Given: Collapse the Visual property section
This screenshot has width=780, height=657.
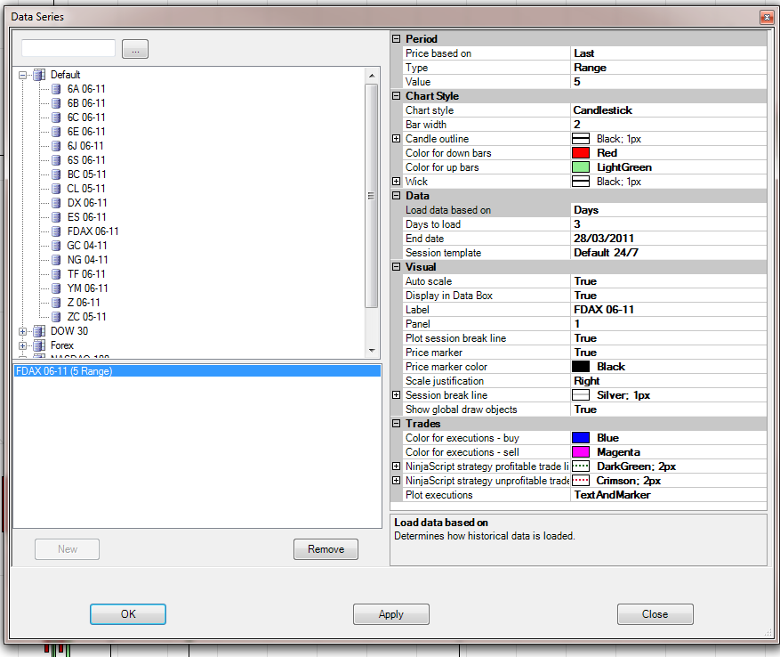Looking at the screenshot, I should (x=396, y=267).
